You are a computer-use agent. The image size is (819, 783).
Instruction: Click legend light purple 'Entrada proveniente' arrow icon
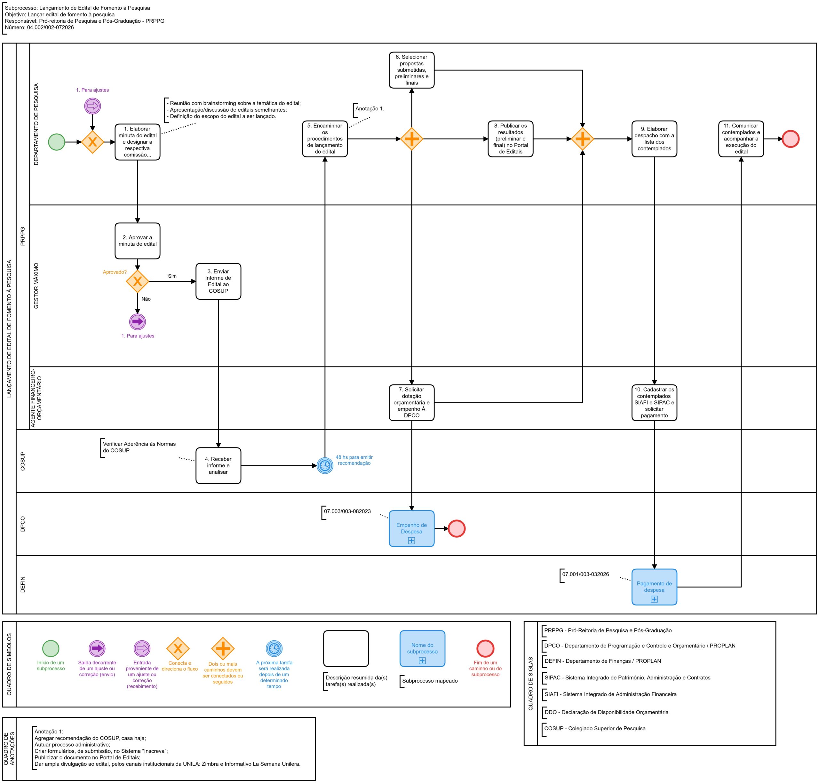pyautogui.click(x=142, y=648)
